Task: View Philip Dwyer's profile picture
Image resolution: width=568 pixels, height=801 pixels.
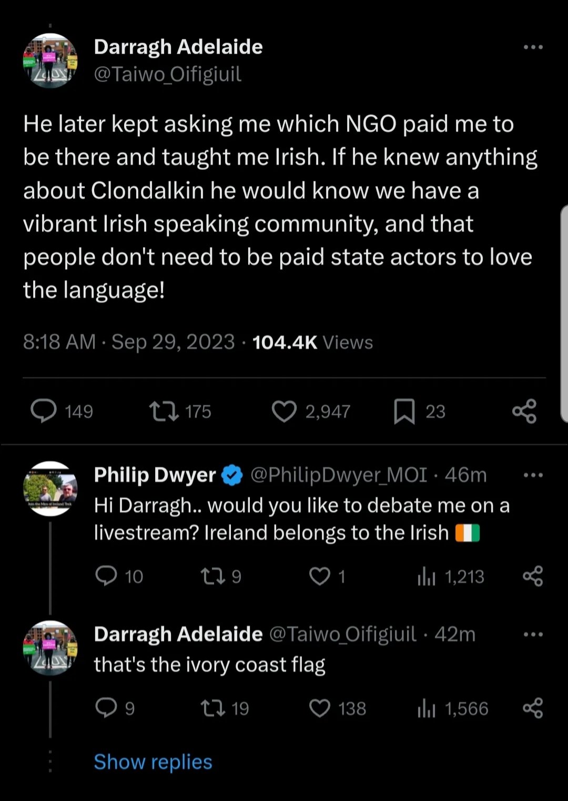Action: 50,489
